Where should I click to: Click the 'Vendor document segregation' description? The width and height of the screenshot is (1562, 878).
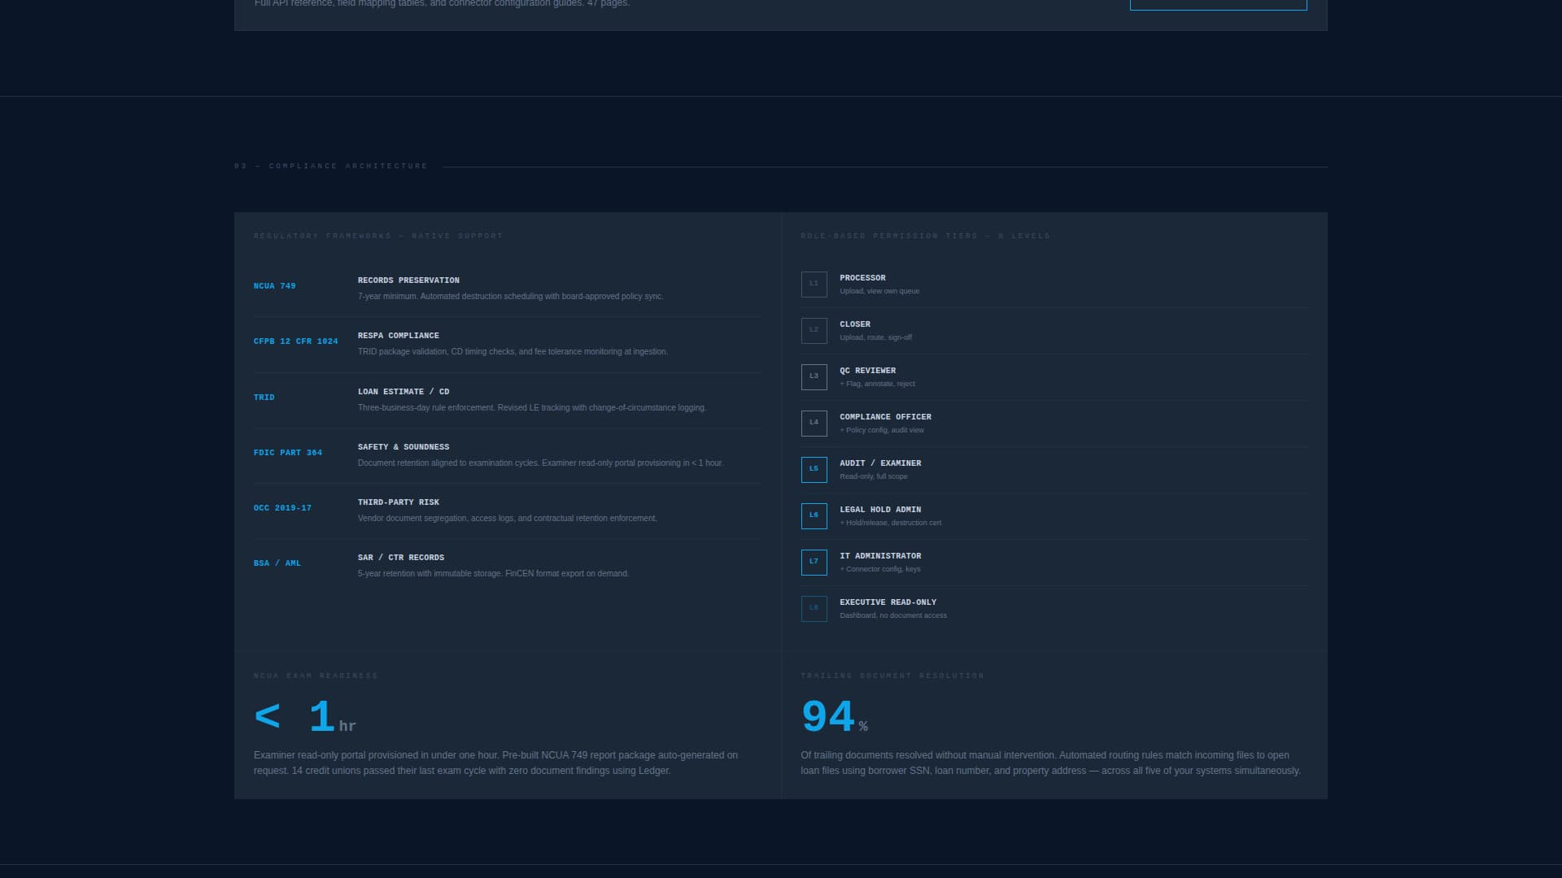[x=507, y=519]
